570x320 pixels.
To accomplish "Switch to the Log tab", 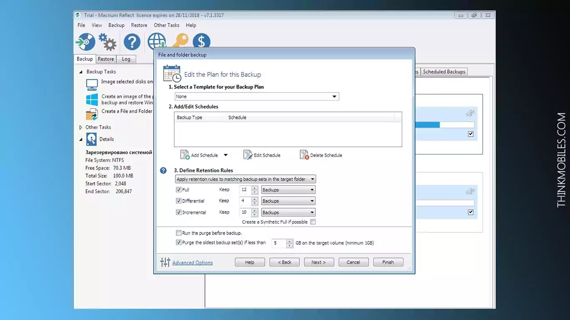I will [126, 59].
